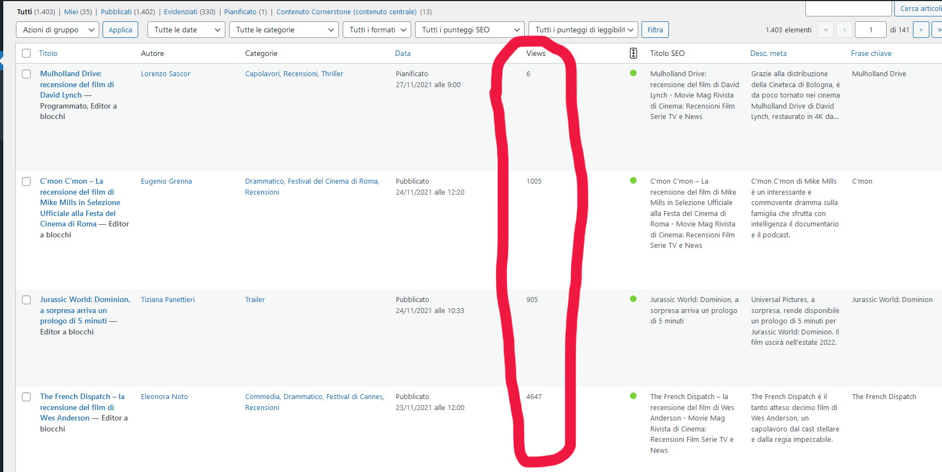Click the SEO score column icon

point(633,53)
